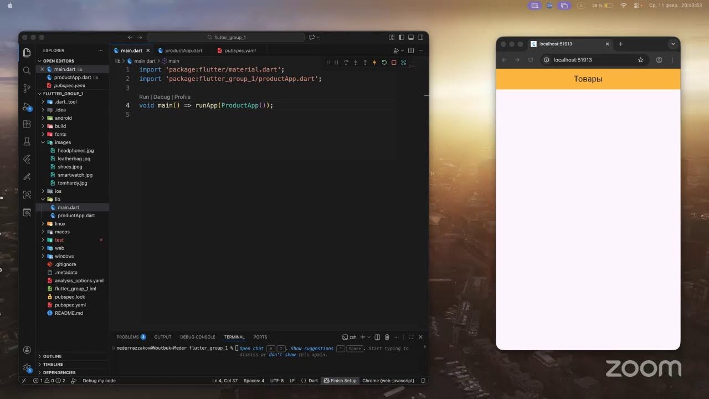The image size is (709, 399).
Task: Click the Wi-Fi icon in the macOS menu bar
Action: [624, 6]
